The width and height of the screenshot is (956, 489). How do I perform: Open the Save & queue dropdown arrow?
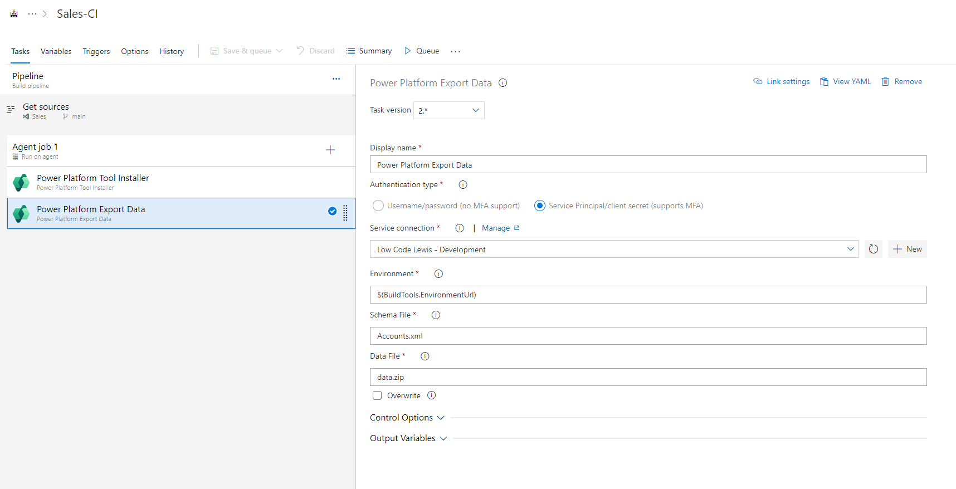click(279, 51)
